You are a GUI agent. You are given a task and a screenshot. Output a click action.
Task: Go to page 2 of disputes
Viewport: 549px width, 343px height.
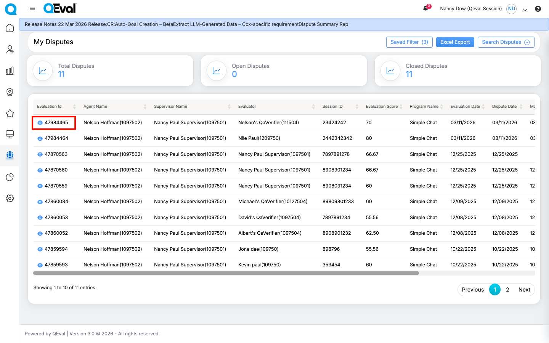[x=507, y=290]
